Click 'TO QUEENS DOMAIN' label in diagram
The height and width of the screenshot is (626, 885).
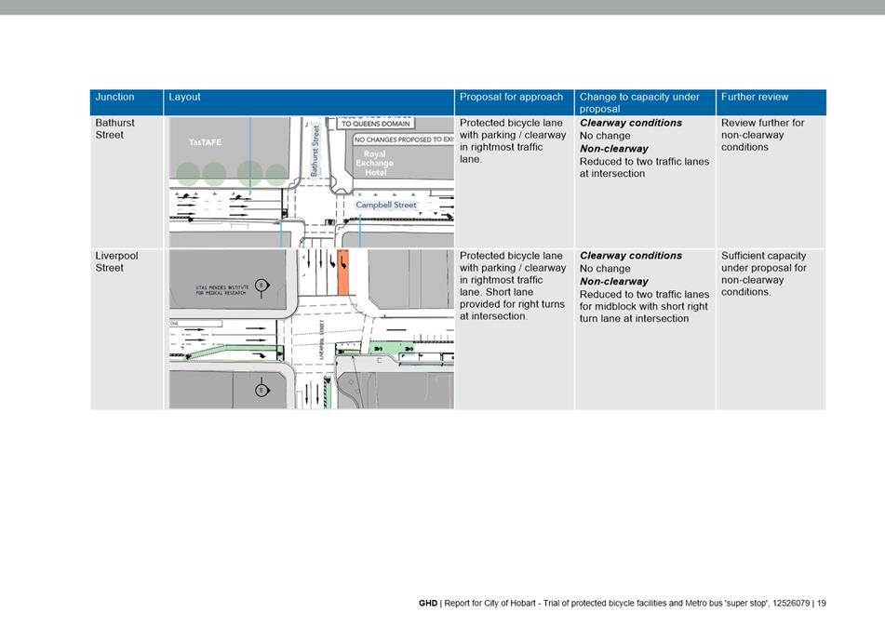click(x=376, y=124)
